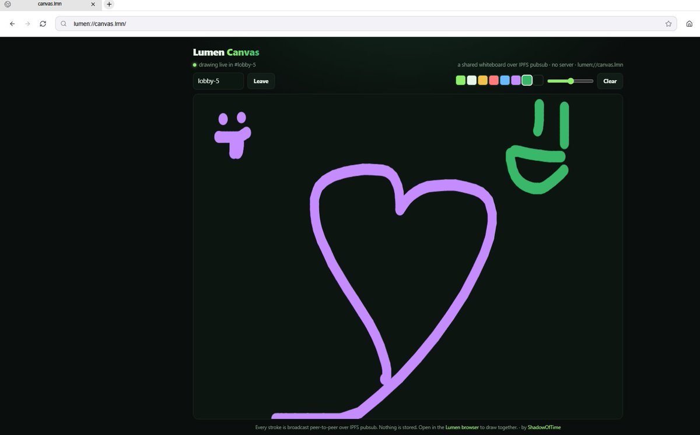Close the canvas.lmn tab
Image resolution: width=700 pixels, height=435 pixels.
93,4
